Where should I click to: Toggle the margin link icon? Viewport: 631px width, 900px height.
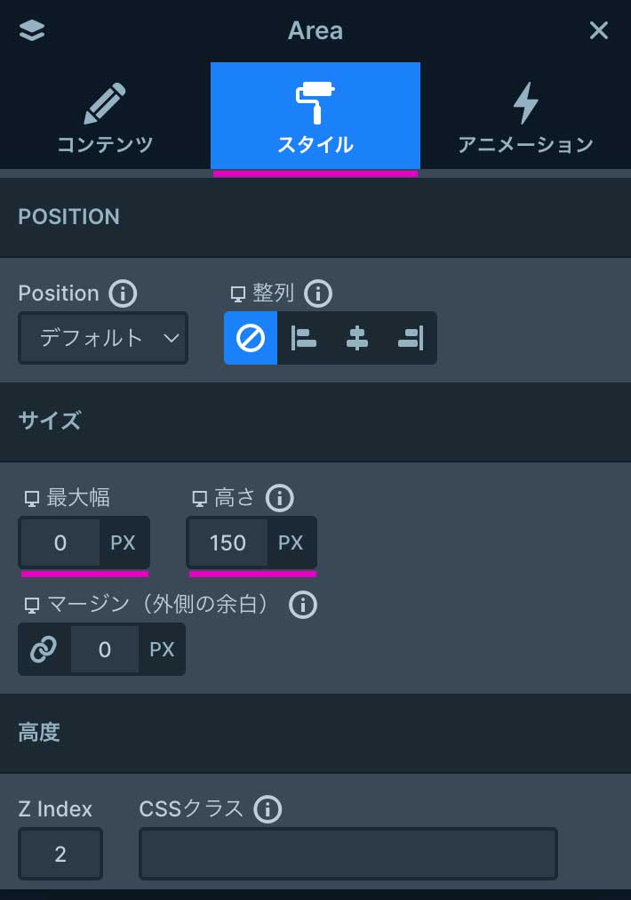coord(44,649)
